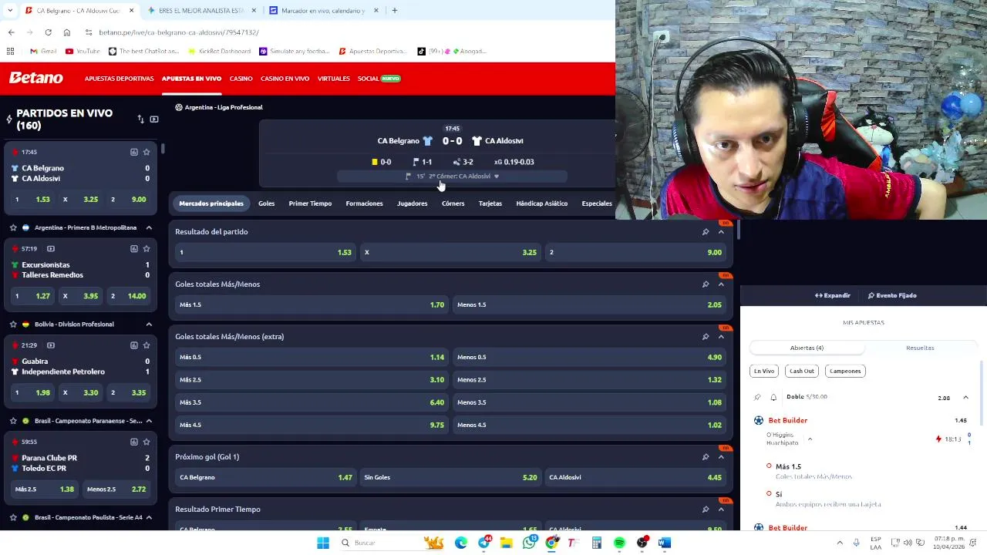This screenshot has height=555, width=987.
Task: Click the Betano logo
Action: (x=35, y=78)
